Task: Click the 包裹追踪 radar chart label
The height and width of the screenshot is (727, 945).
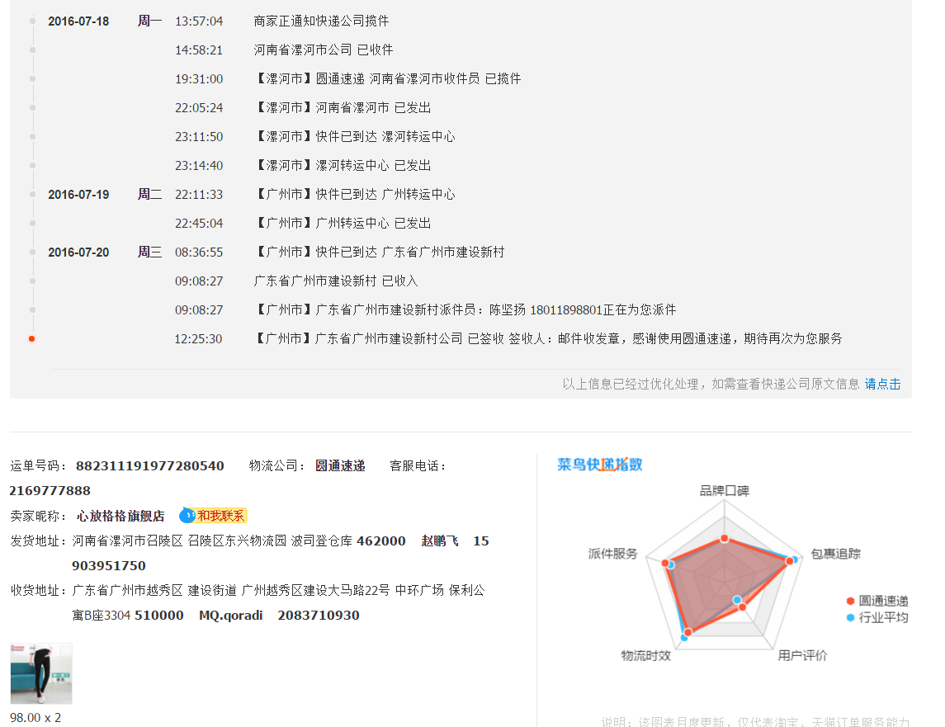Action: click(x=835, y=554)
